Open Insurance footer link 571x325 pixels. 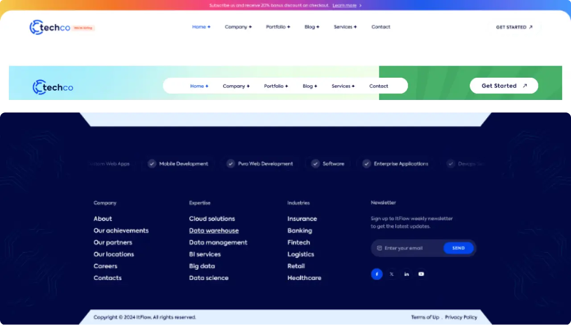302,219
